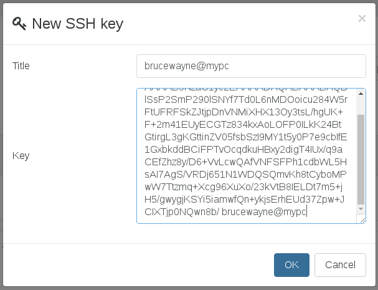Click the Title field label
The image size is (378, 290).
(x=21, y=66)
